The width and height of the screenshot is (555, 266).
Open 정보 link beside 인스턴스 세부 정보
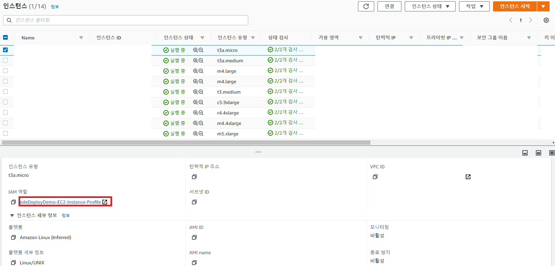(x=66, y=215)
